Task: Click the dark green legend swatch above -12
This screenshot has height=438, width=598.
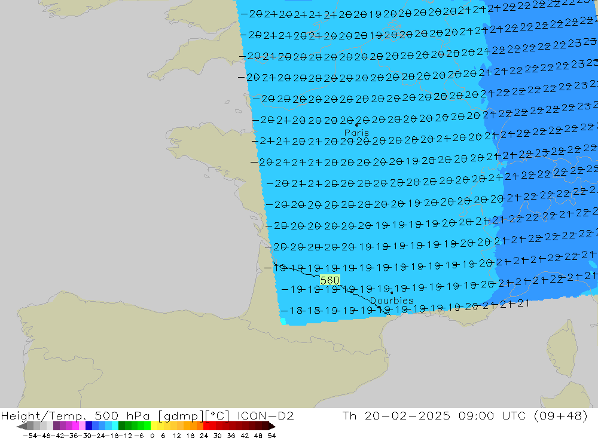Action: 121,426
